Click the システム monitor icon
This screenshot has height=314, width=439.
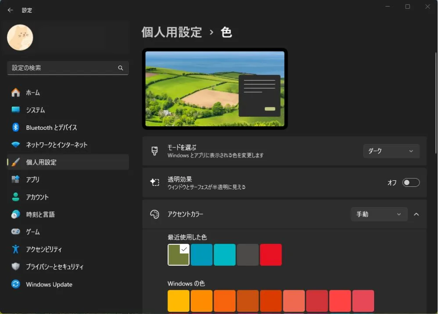[16, 110]
